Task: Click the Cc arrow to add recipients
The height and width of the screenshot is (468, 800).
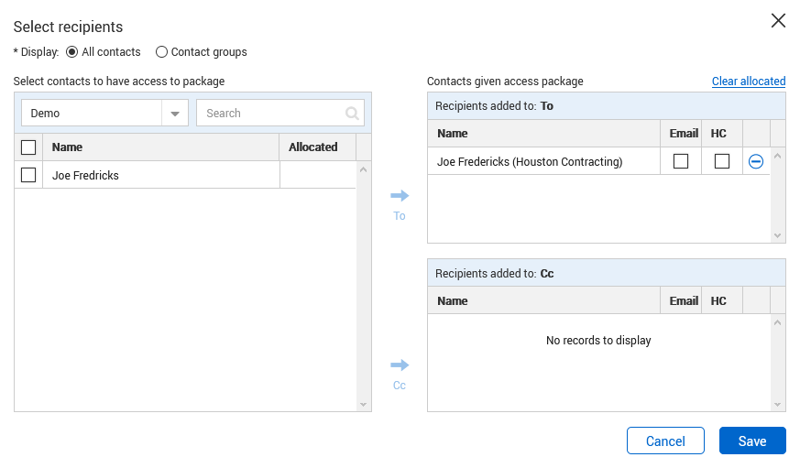Action: (400, 365)
